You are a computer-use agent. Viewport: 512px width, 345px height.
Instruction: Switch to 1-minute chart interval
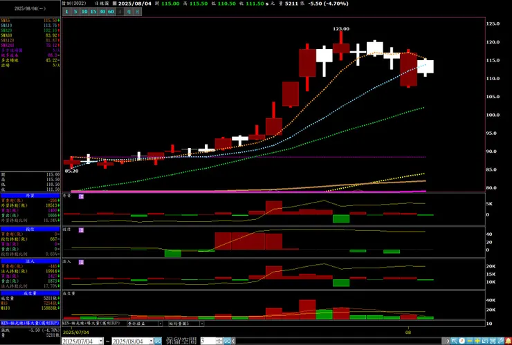pyautogui.click(x=66, y=12)
